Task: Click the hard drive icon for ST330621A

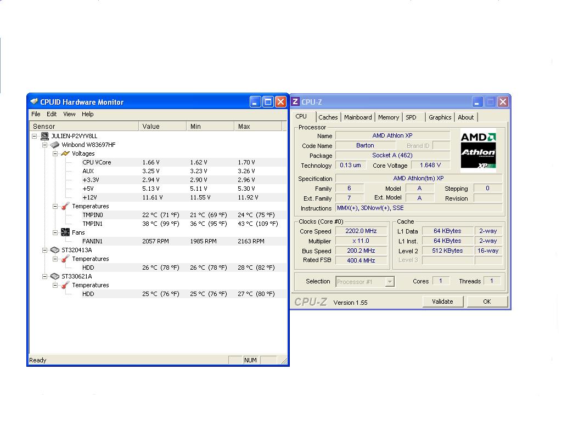Action: [x=55, y=276]
